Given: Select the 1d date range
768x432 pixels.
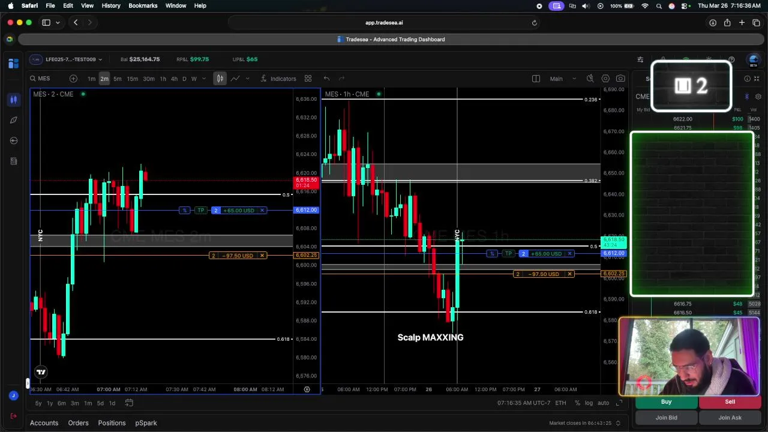Looking at the screenshot, I should (112, 403).
